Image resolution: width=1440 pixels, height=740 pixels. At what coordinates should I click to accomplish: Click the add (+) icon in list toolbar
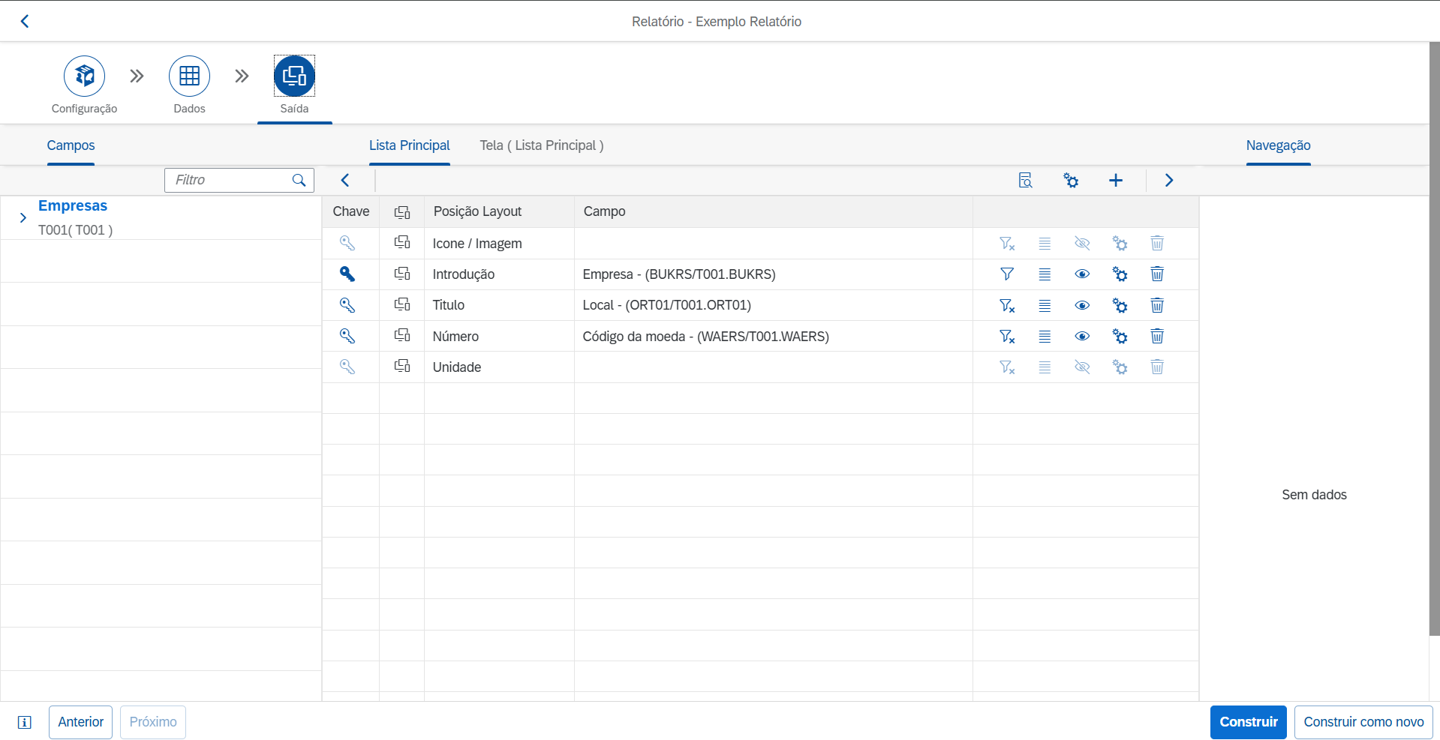(x=1115, y=180)
